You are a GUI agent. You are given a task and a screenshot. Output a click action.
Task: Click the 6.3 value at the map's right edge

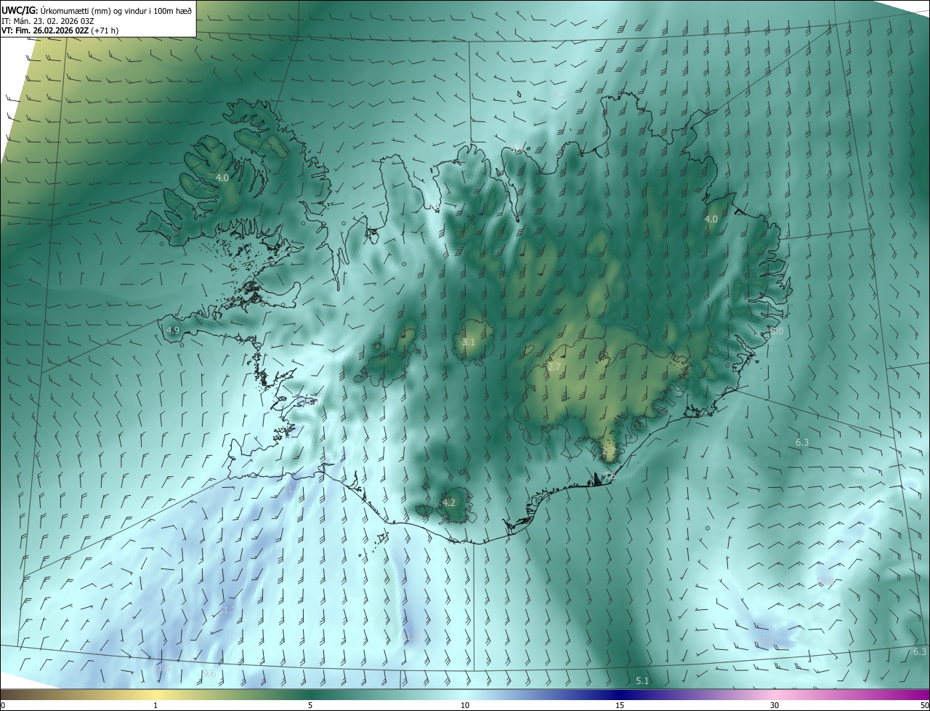920,651
